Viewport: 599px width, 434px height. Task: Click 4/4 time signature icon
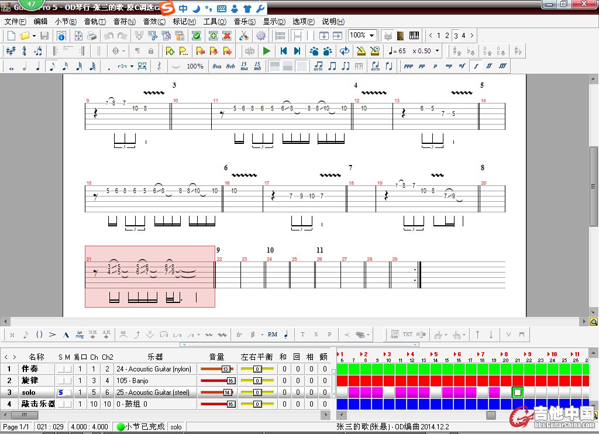point(25,51)
